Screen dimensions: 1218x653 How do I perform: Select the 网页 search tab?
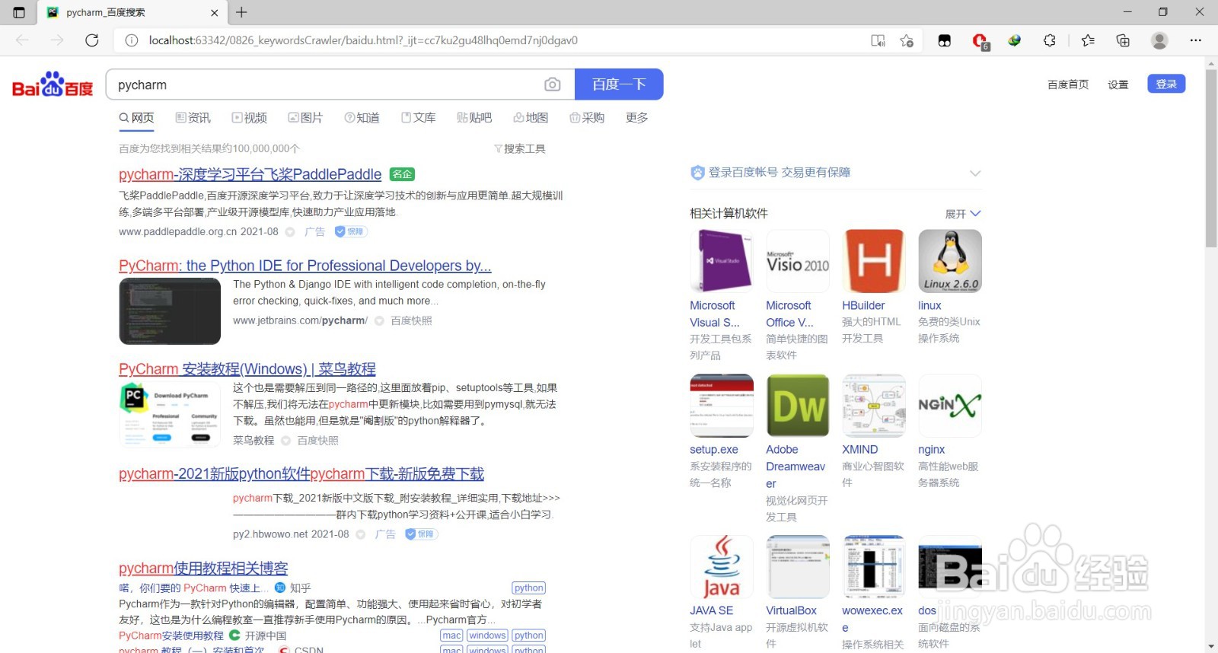point(136,117)
